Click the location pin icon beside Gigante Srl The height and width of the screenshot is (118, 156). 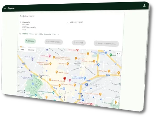pyautogui.click(x=20, y=22)
